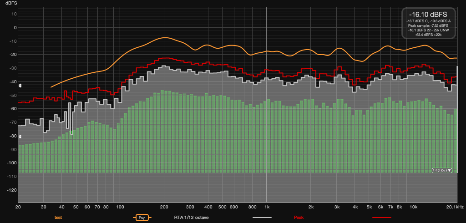This screenshot has height=223, width=466.
Task: Click the vertical level bar at right edge
Action: point(457,119)
